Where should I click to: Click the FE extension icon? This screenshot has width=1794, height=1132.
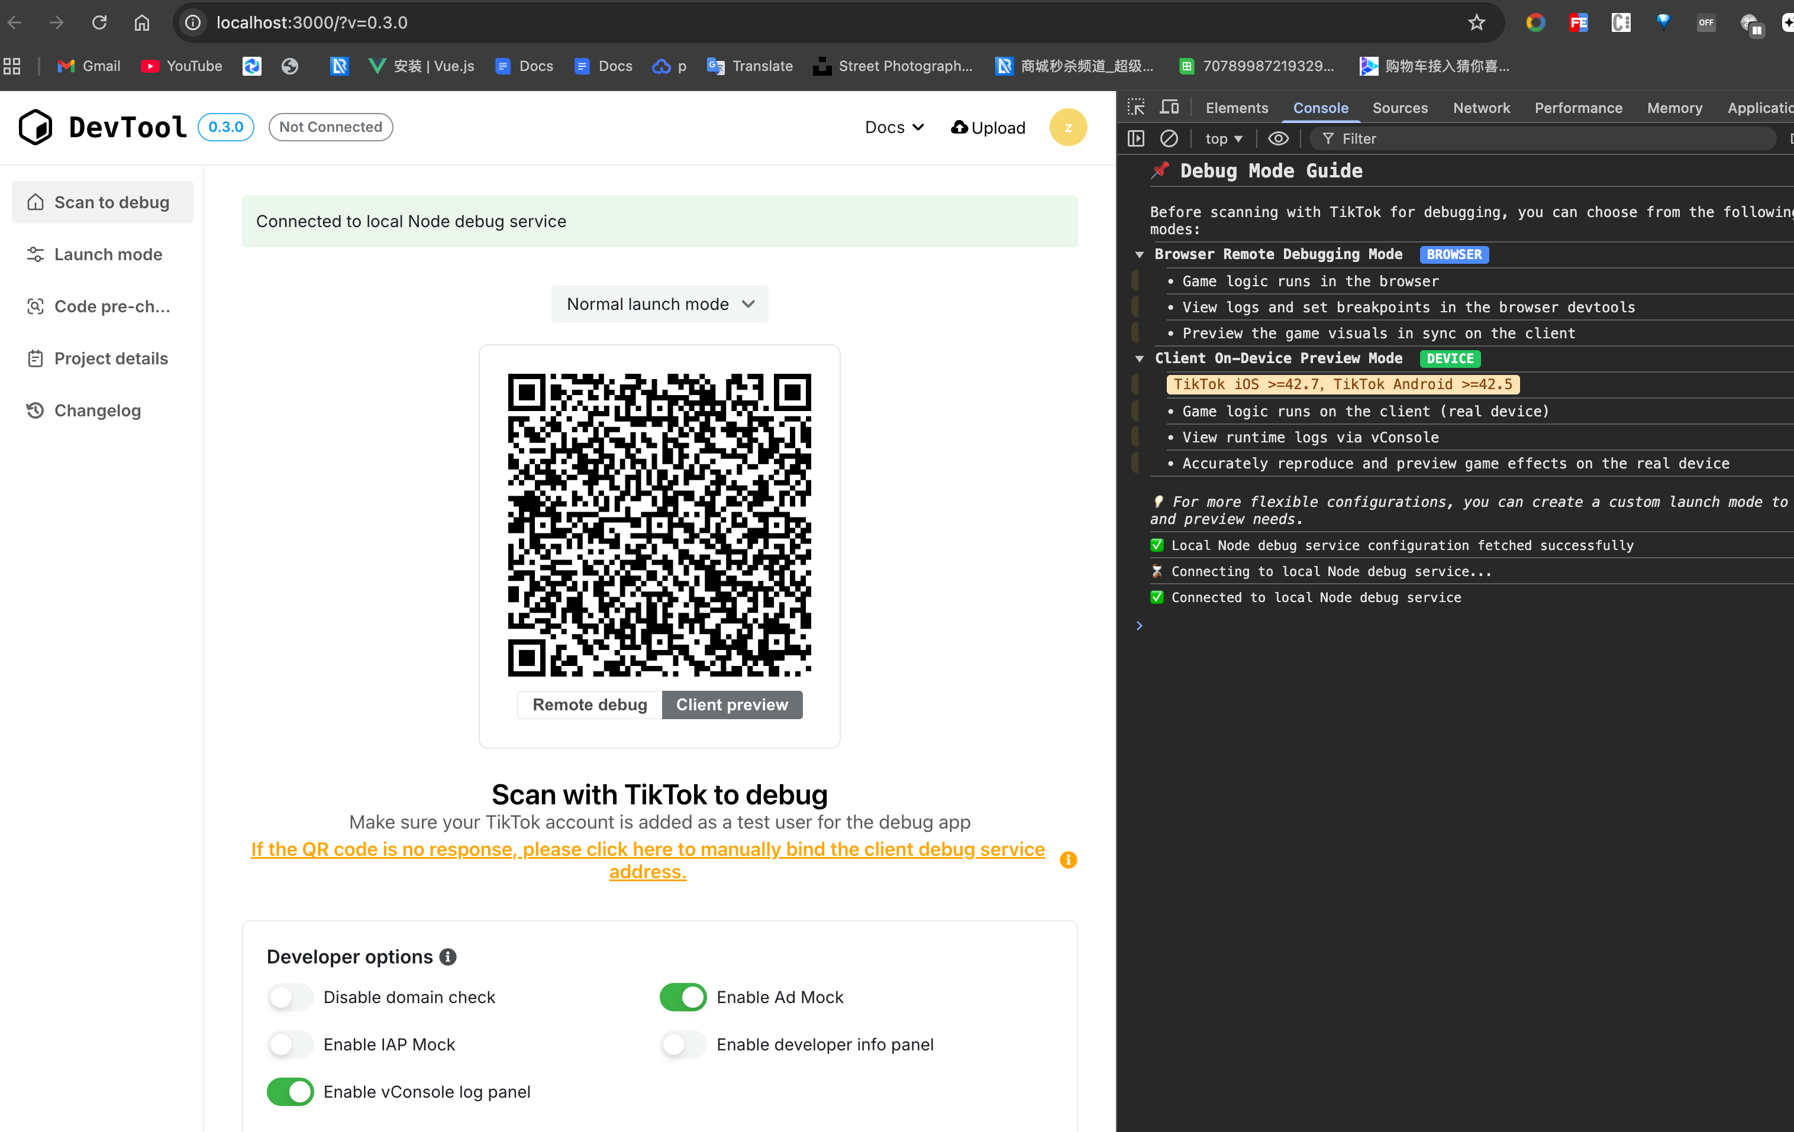pyautogui.click(x=1578, y=22)
